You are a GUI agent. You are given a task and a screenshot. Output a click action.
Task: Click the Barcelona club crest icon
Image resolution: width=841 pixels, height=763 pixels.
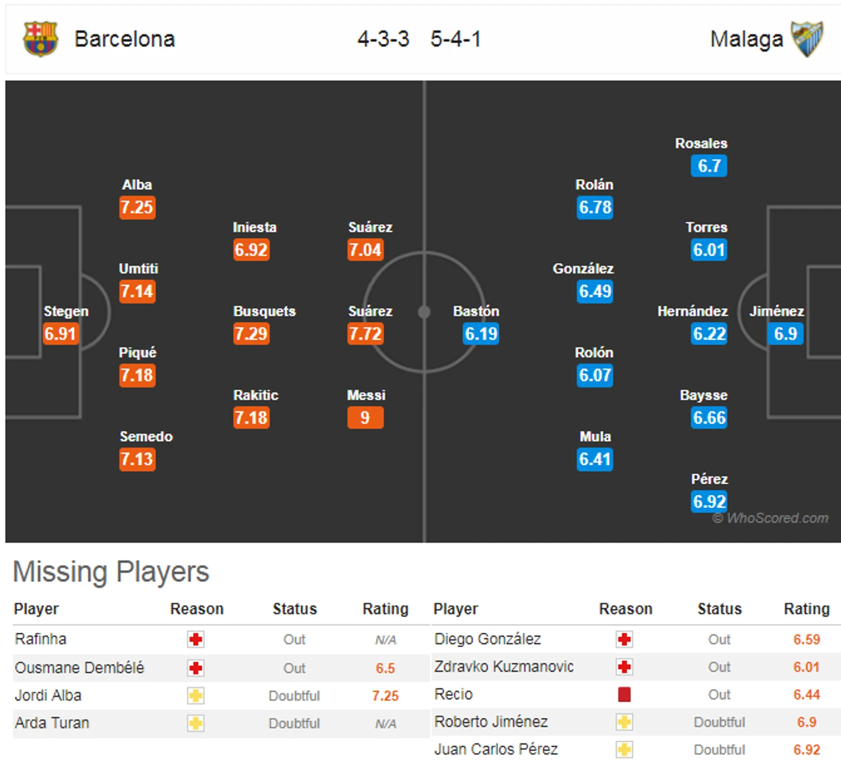(x=40, y=39)
